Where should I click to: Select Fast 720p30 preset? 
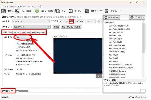[x=114, y=55]
